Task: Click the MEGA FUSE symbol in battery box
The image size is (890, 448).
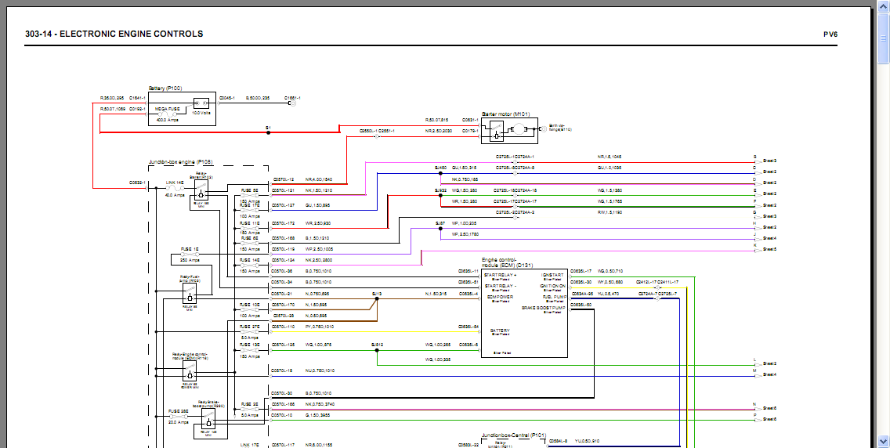Action: (168, 114)
